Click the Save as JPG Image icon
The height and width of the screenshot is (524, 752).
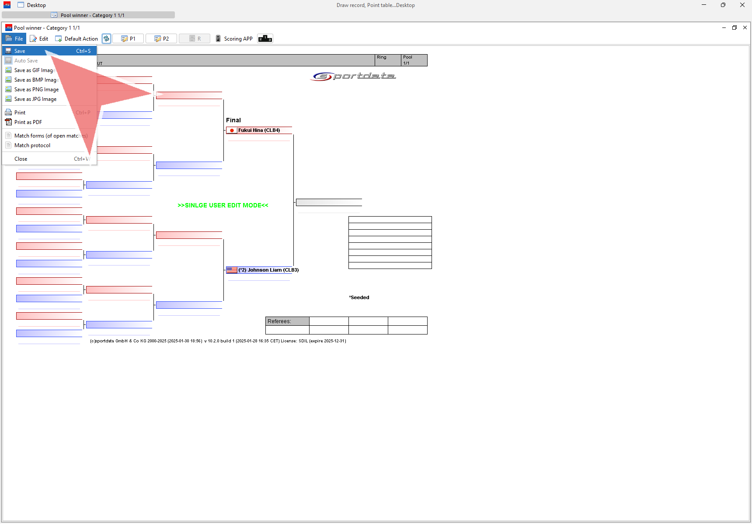tap(8, 99)
